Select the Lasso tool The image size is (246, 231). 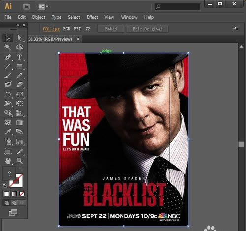click(x=19, y=47)
